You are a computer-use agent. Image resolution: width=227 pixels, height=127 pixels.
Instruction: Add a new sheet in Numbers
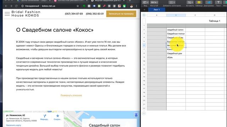pyautogui.click(x=144, y=10)
